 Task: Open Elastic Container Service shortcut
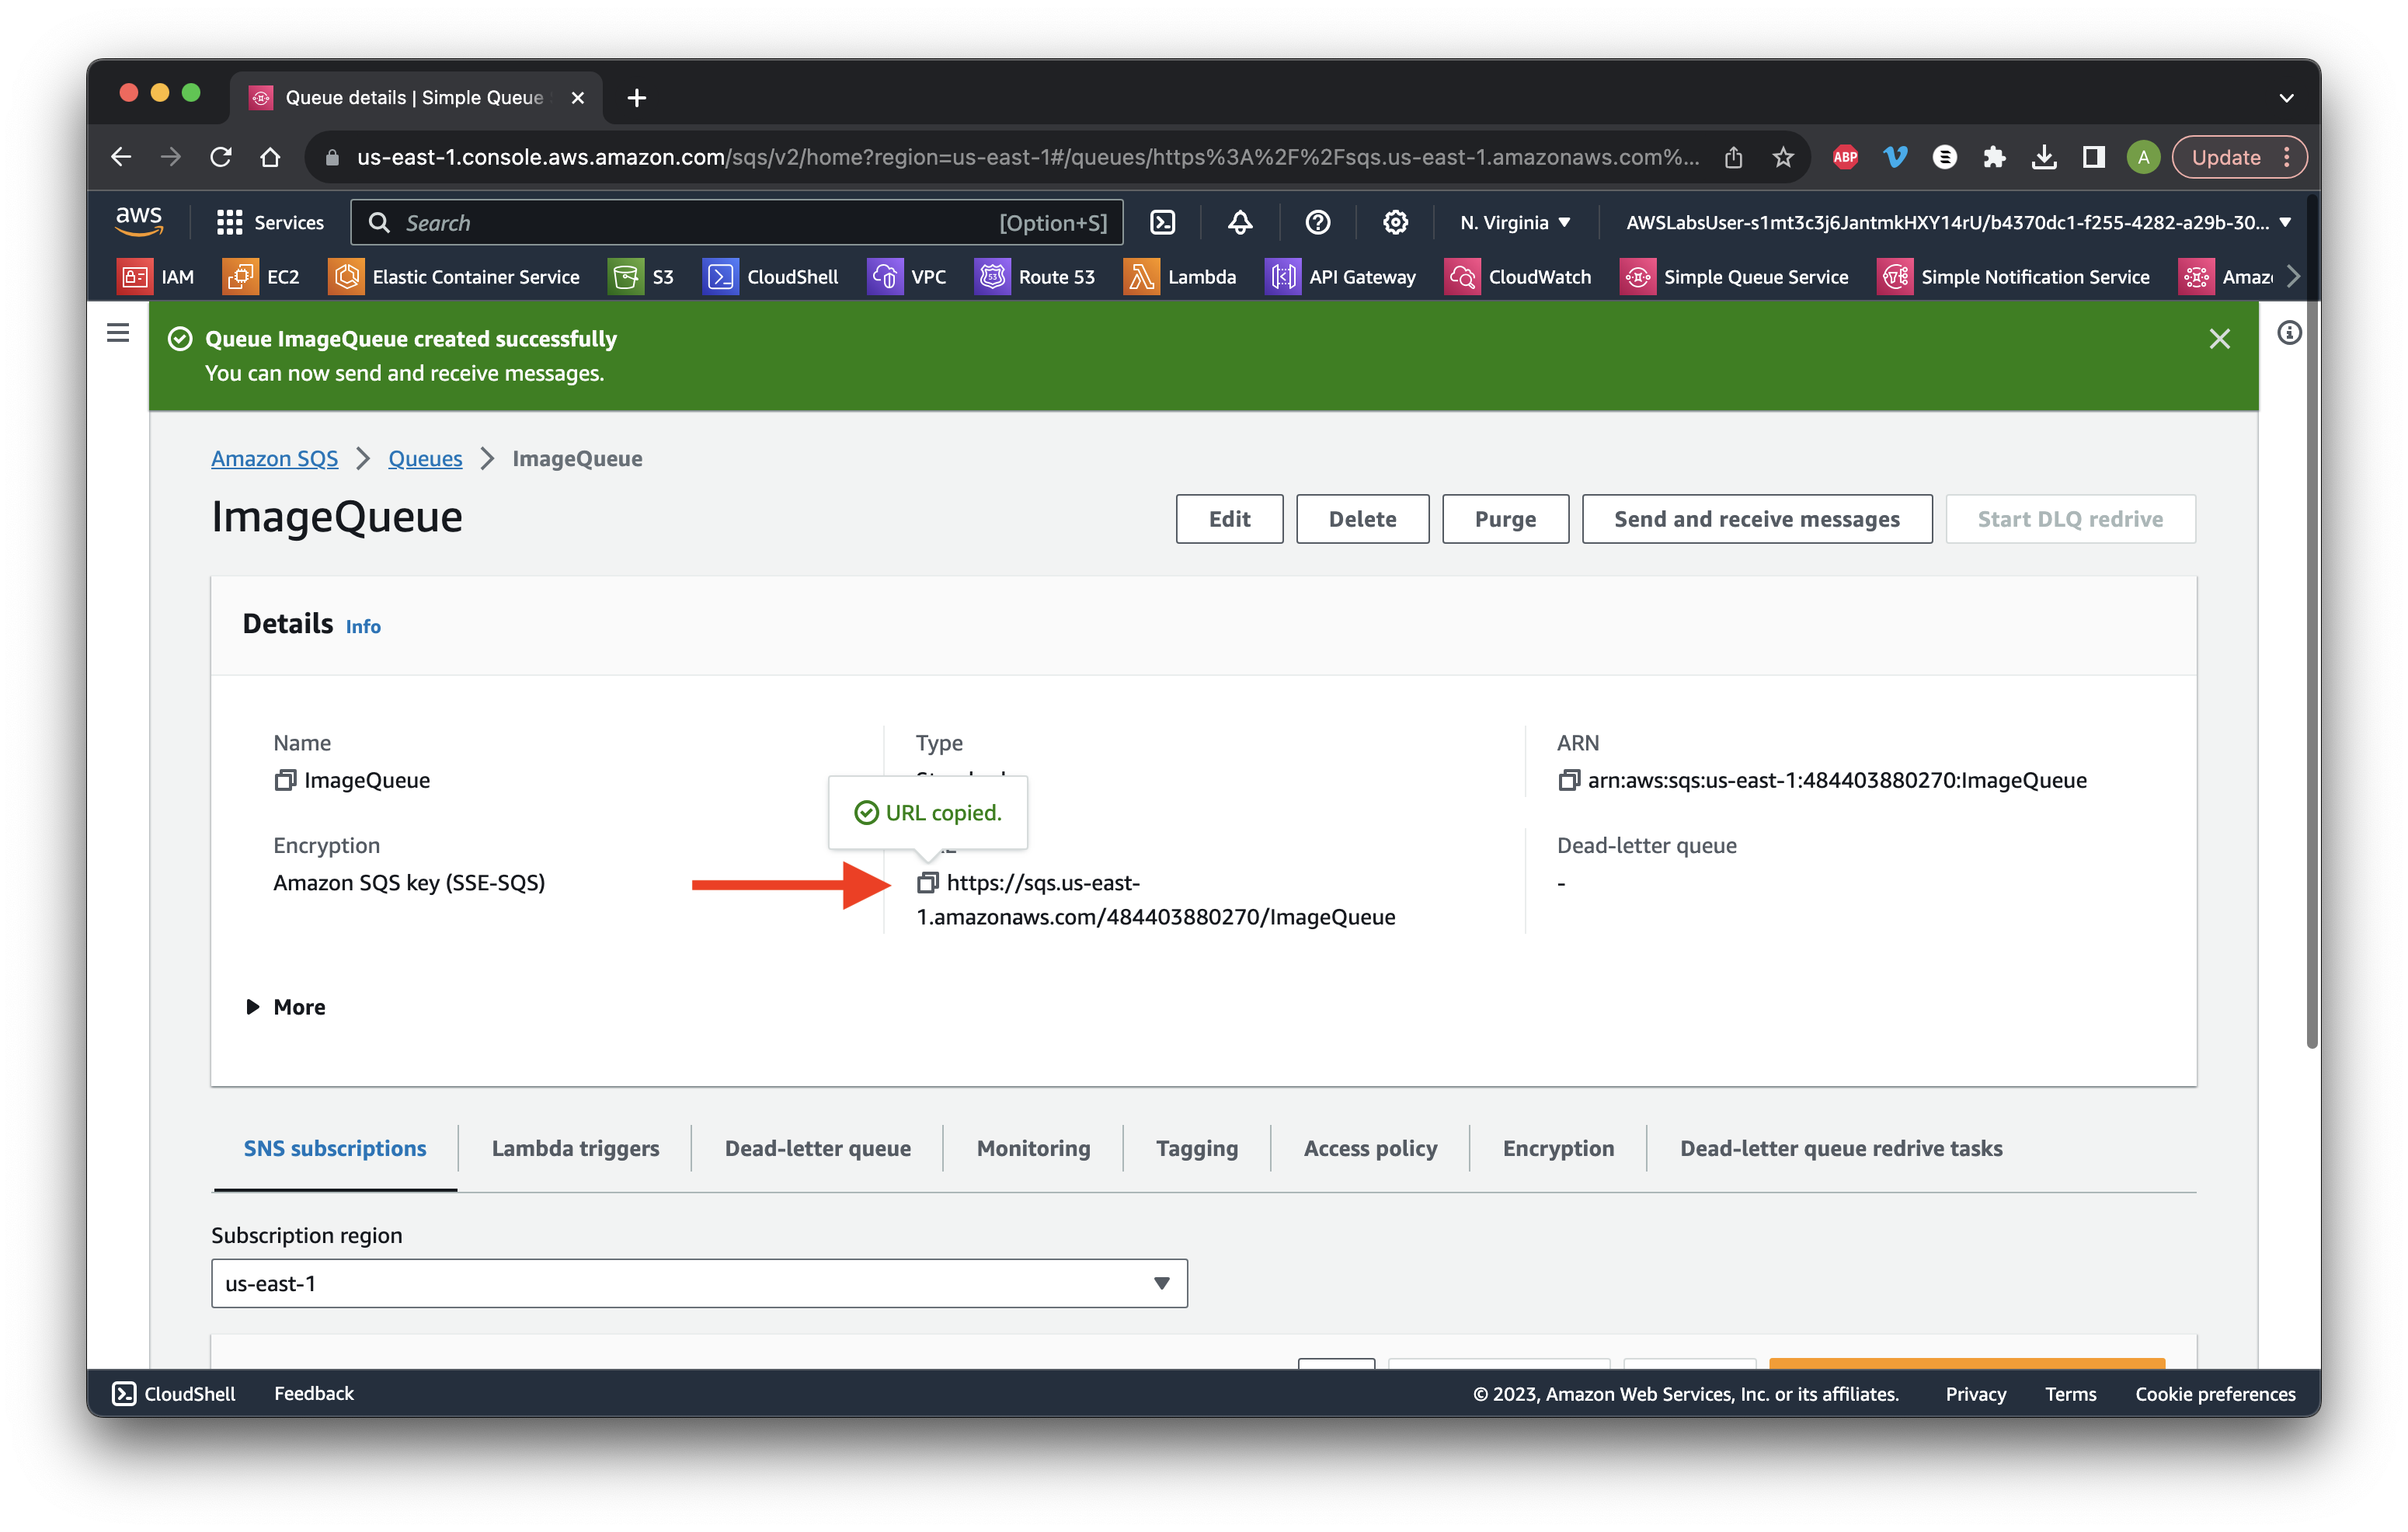pos(455,276)
